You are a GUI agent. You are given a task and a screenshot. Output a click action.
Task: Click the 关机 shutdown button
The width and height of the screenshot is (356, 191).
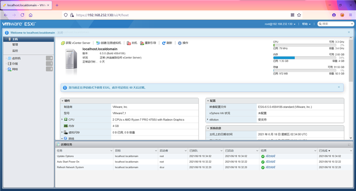[x=132, y=43]
